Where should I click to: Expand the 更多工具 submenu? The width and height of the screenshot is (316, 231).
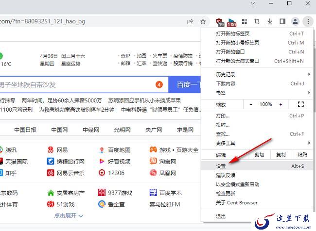(257, 143)
